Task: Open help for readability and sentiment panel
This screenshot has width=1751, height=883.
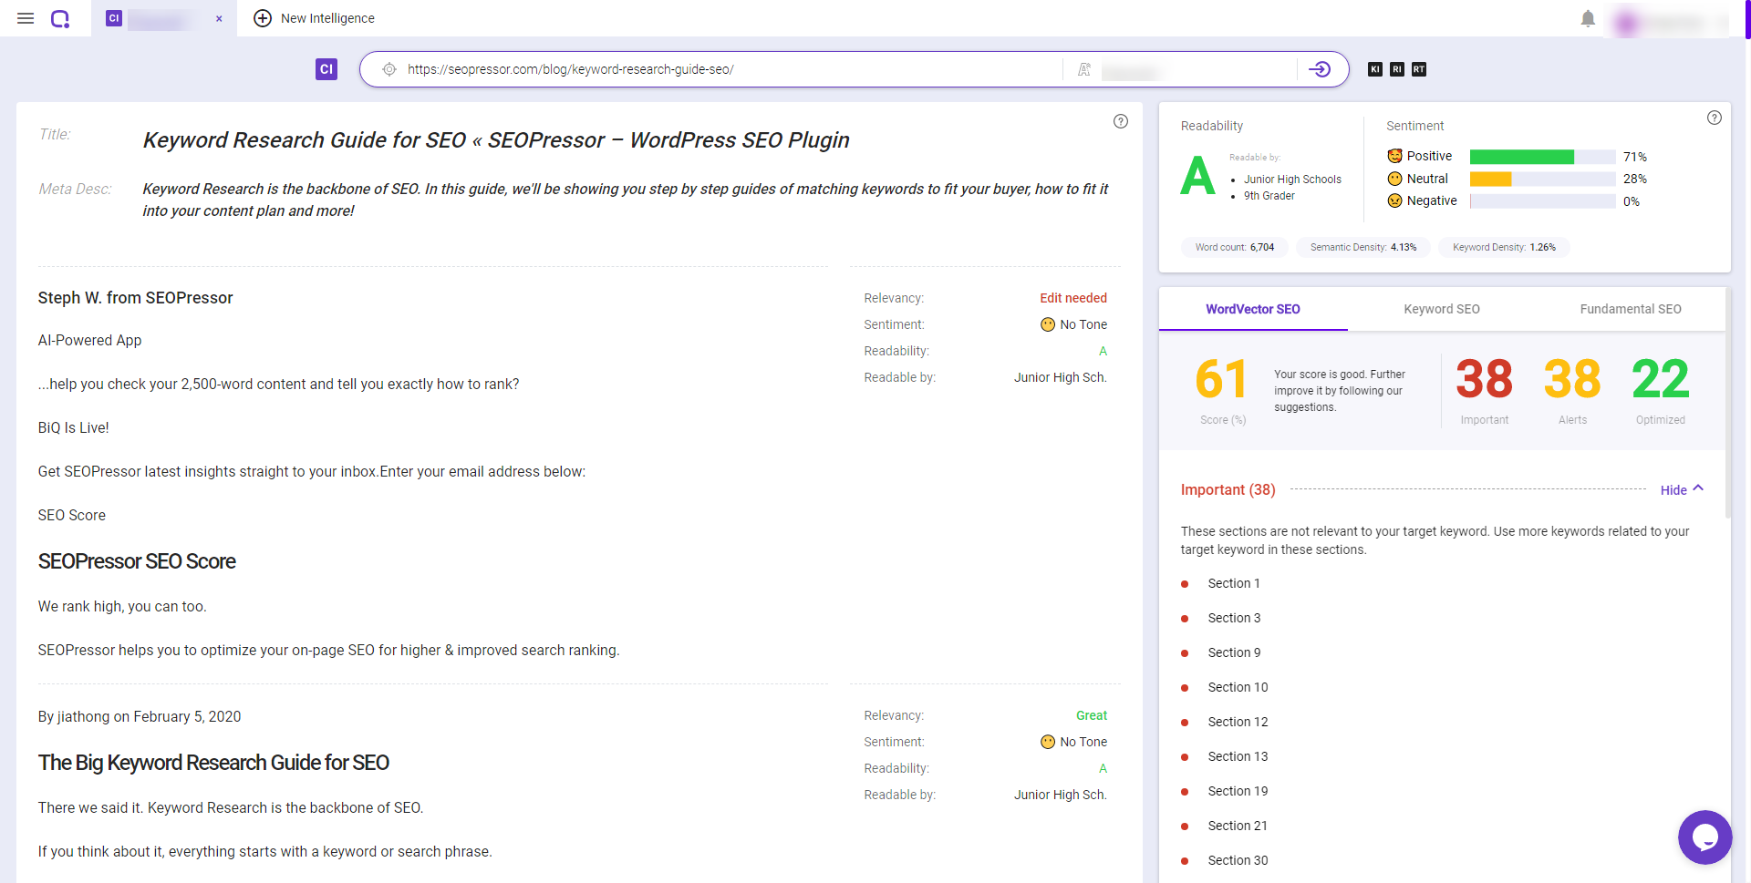Action: point(1715,118)
